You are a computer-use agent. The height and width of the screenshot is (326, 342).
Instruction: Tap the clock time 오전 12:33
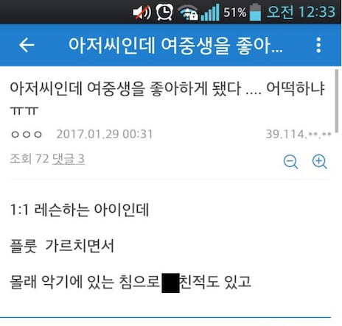pos(301,12)
